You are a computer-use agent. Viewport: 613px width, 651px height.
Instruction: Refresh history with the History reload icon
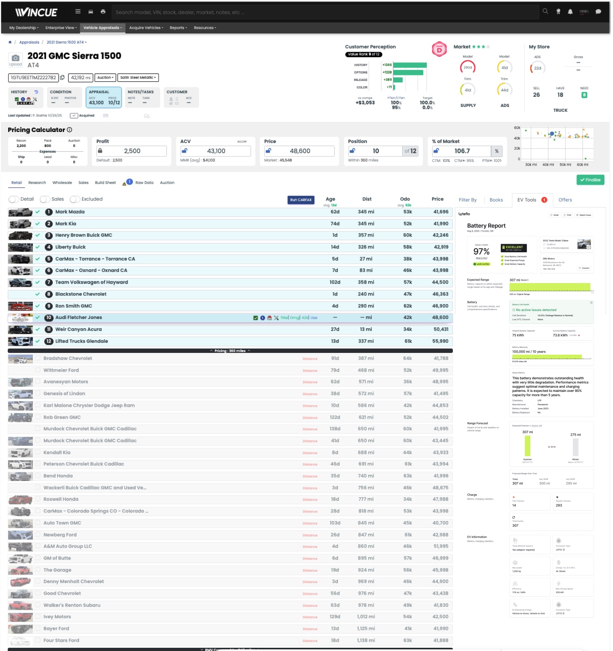pos(36,92)
